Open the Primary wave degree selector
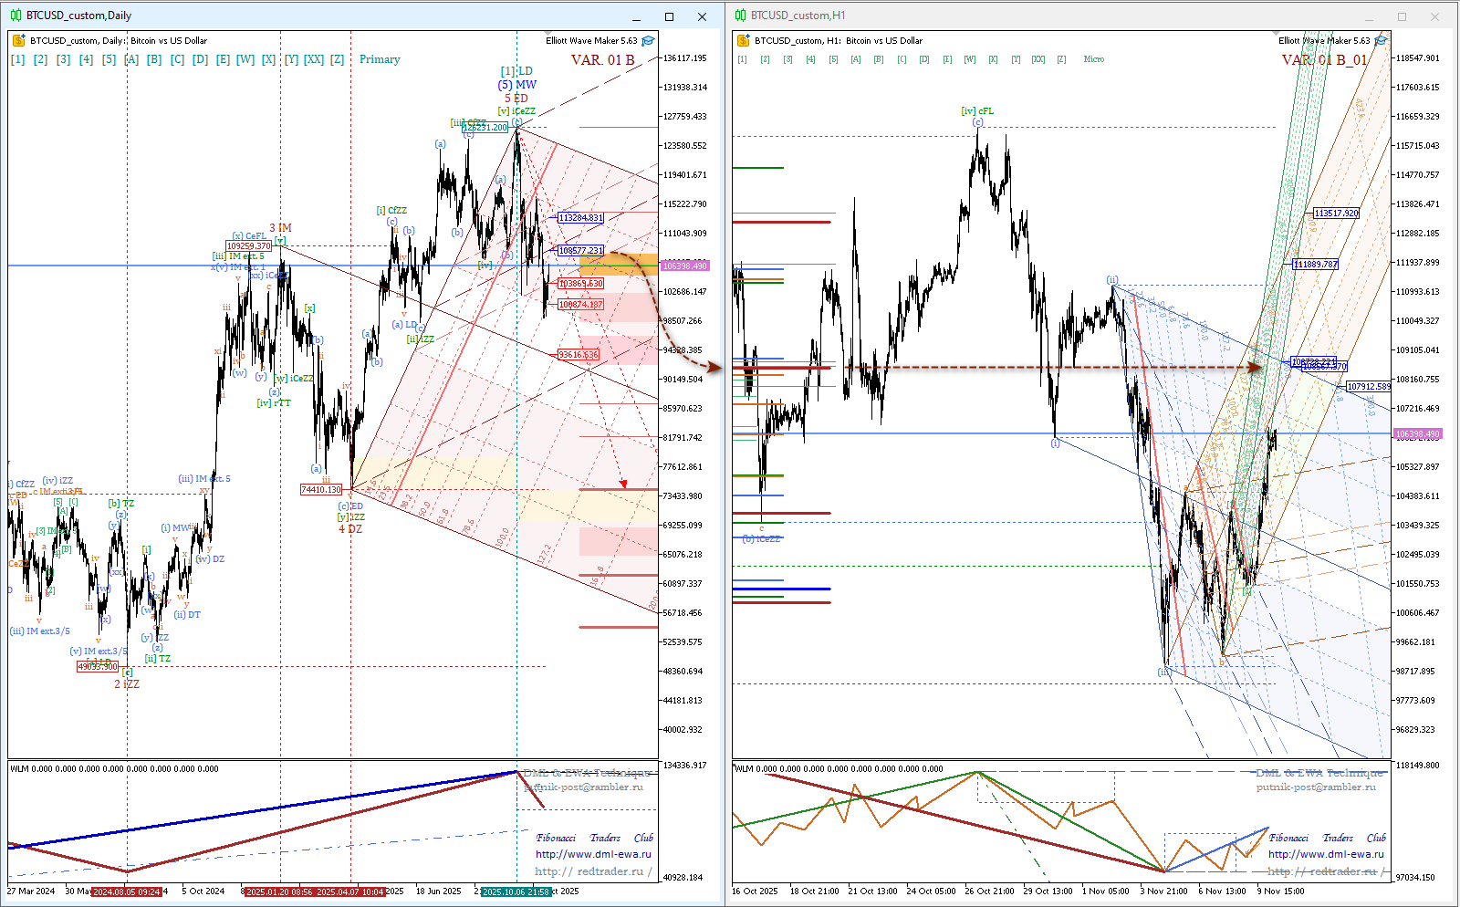The height and width of the screenshot is (907, 1460). (380, 59)
